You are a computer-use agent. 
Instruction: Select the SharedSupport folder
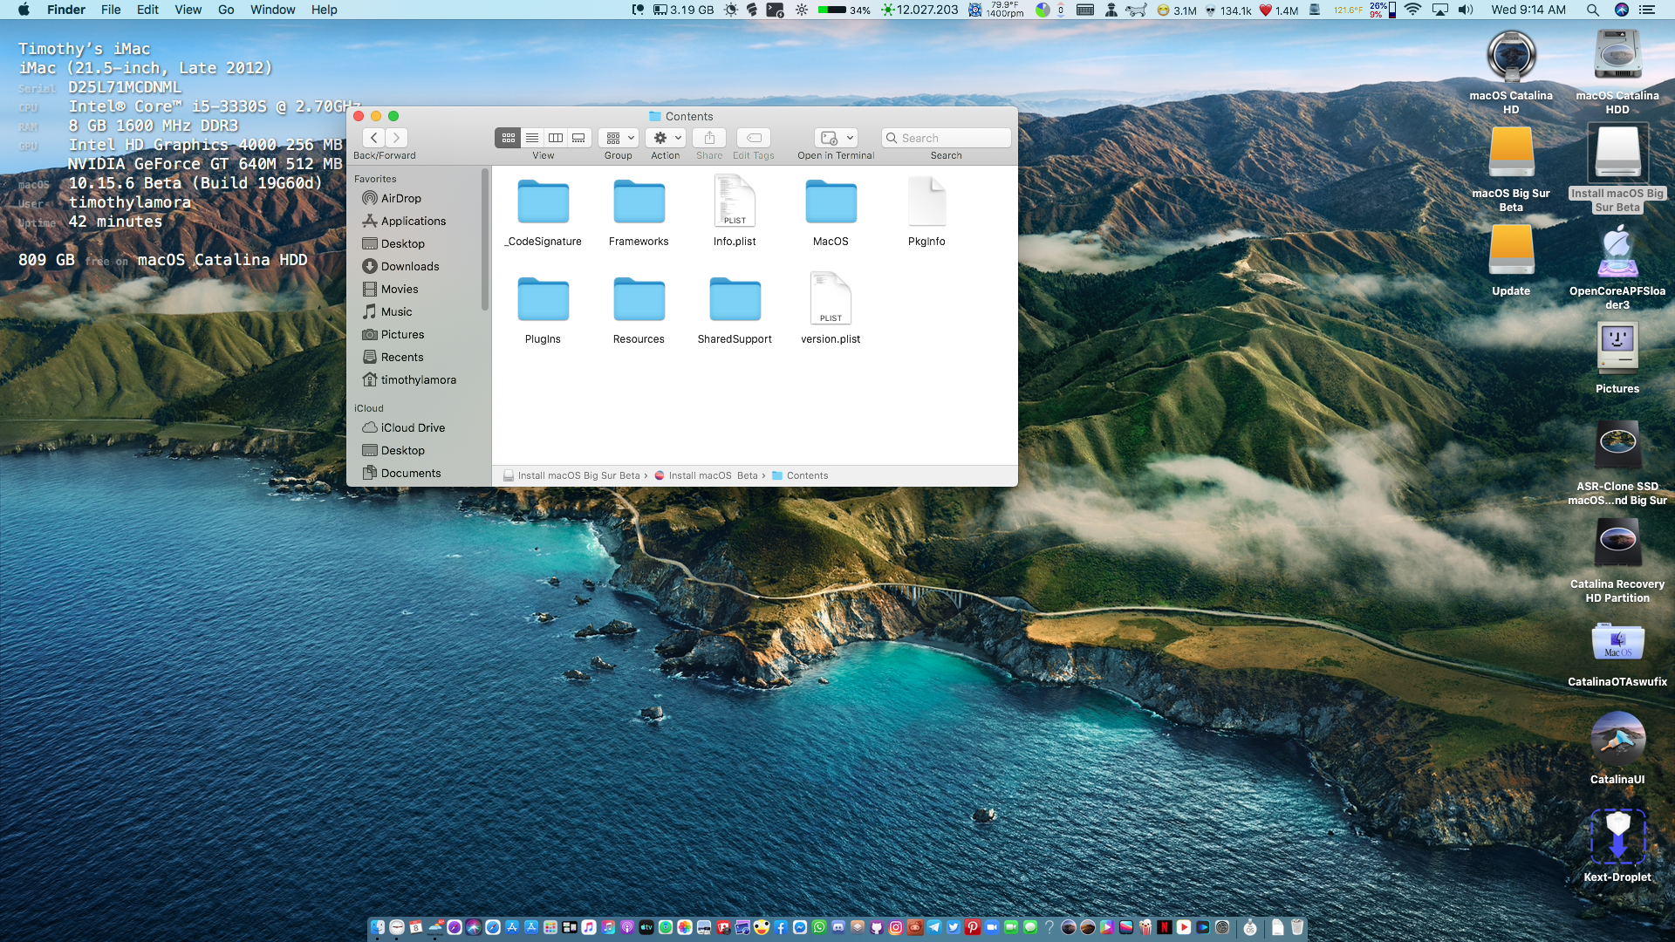click(x=735, y=299)
